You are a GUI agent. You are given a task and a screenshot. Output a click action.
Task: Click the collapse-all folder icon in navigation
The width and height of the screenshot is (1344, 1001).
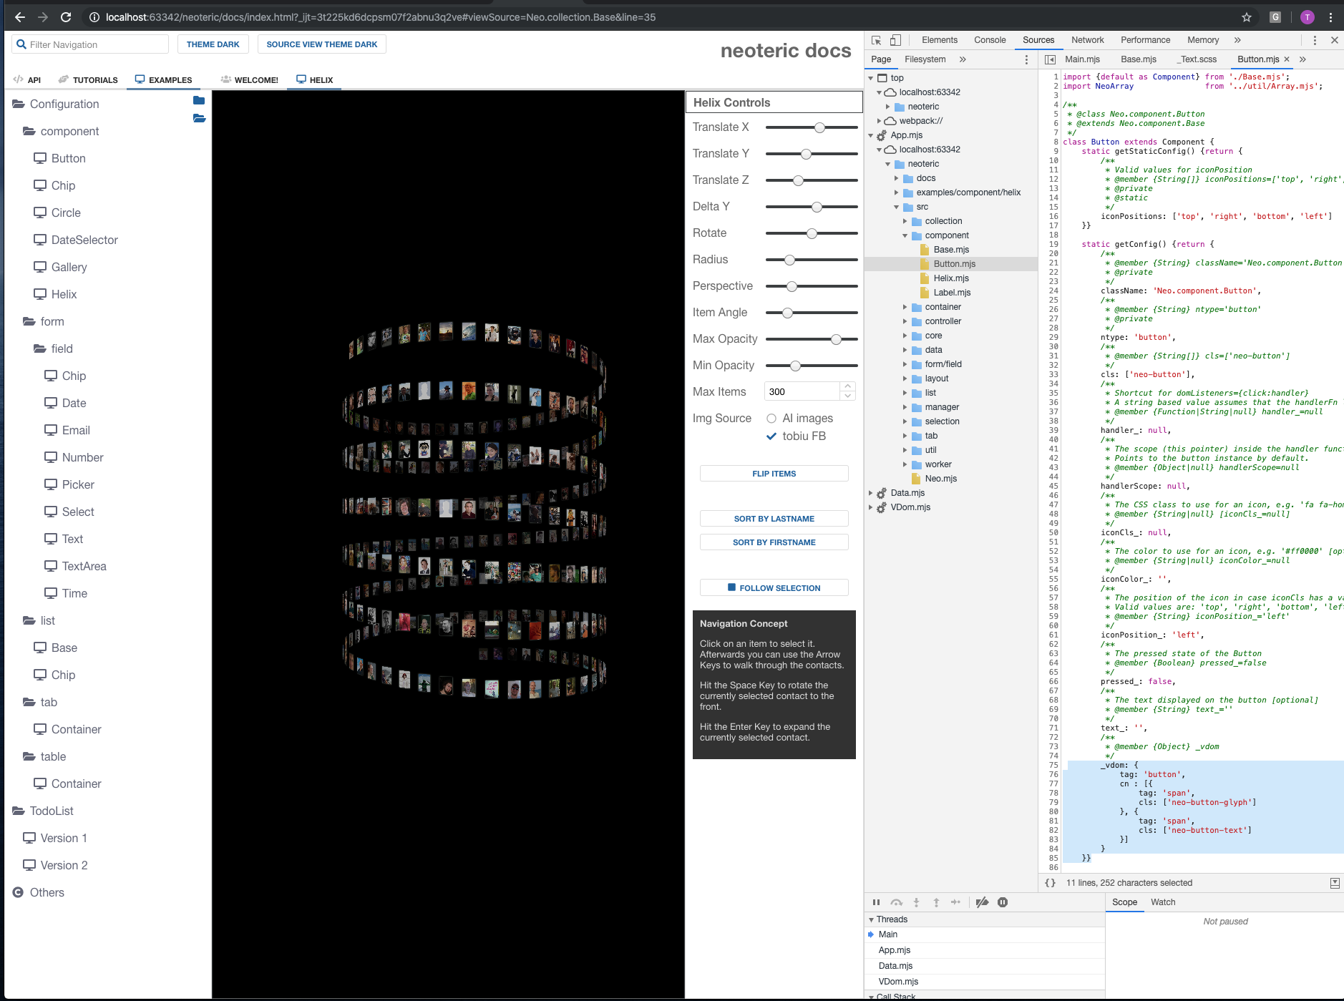click(199, 100)
